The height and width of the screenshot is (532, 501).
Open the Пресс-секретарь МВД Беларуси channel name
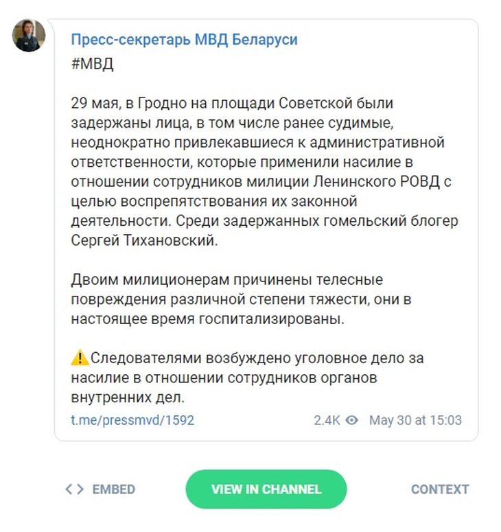(x=184, y=40)
